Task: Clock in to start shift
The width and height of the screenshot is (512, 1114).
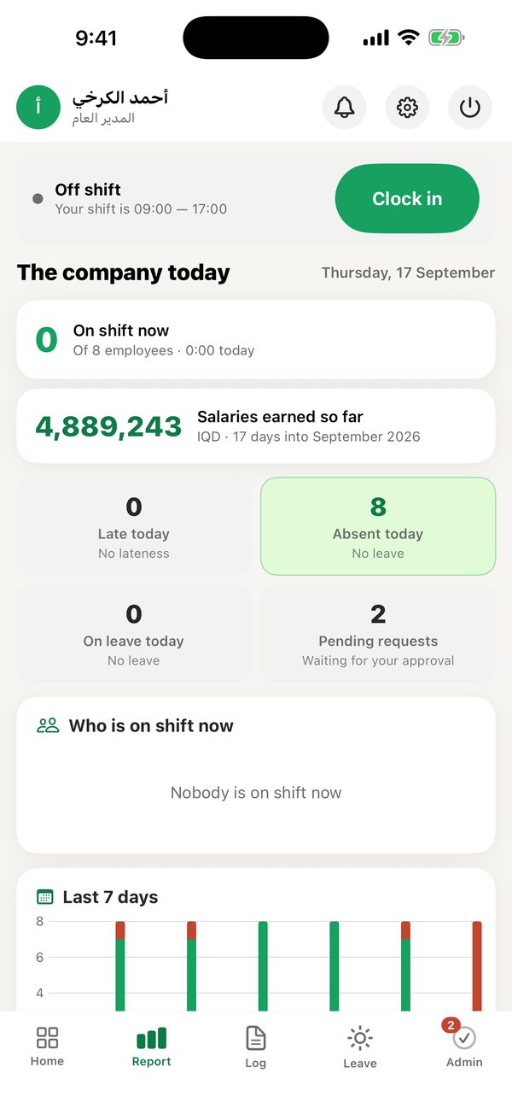Action: tap(407, 199)
